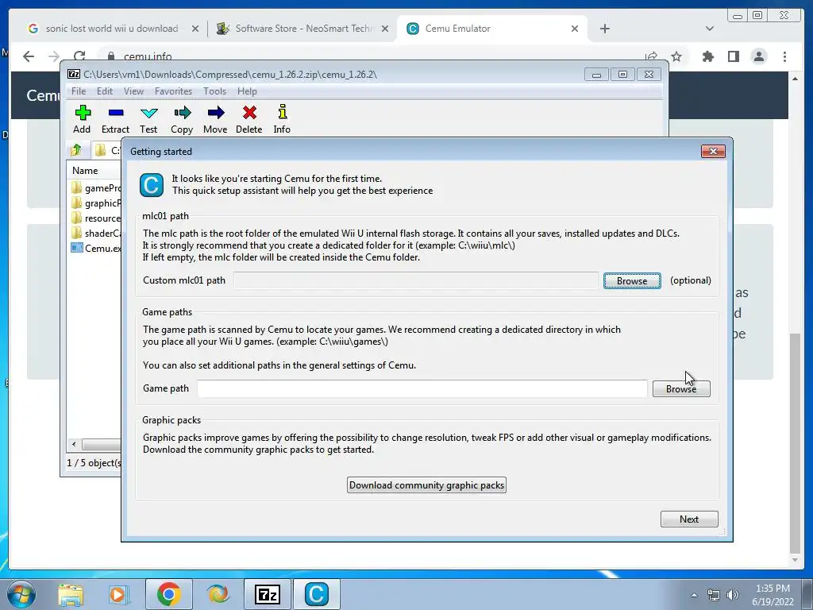Click Browse for custom mlc01 path

[632, 280]
